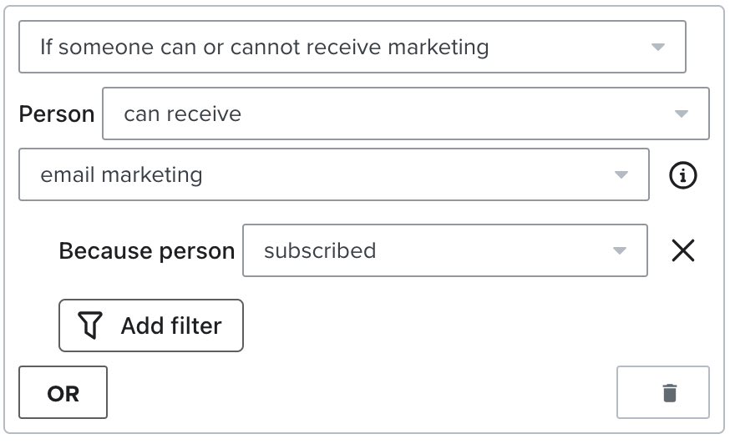Click the 'email marketing' text in the field

[x=121, y=175]
